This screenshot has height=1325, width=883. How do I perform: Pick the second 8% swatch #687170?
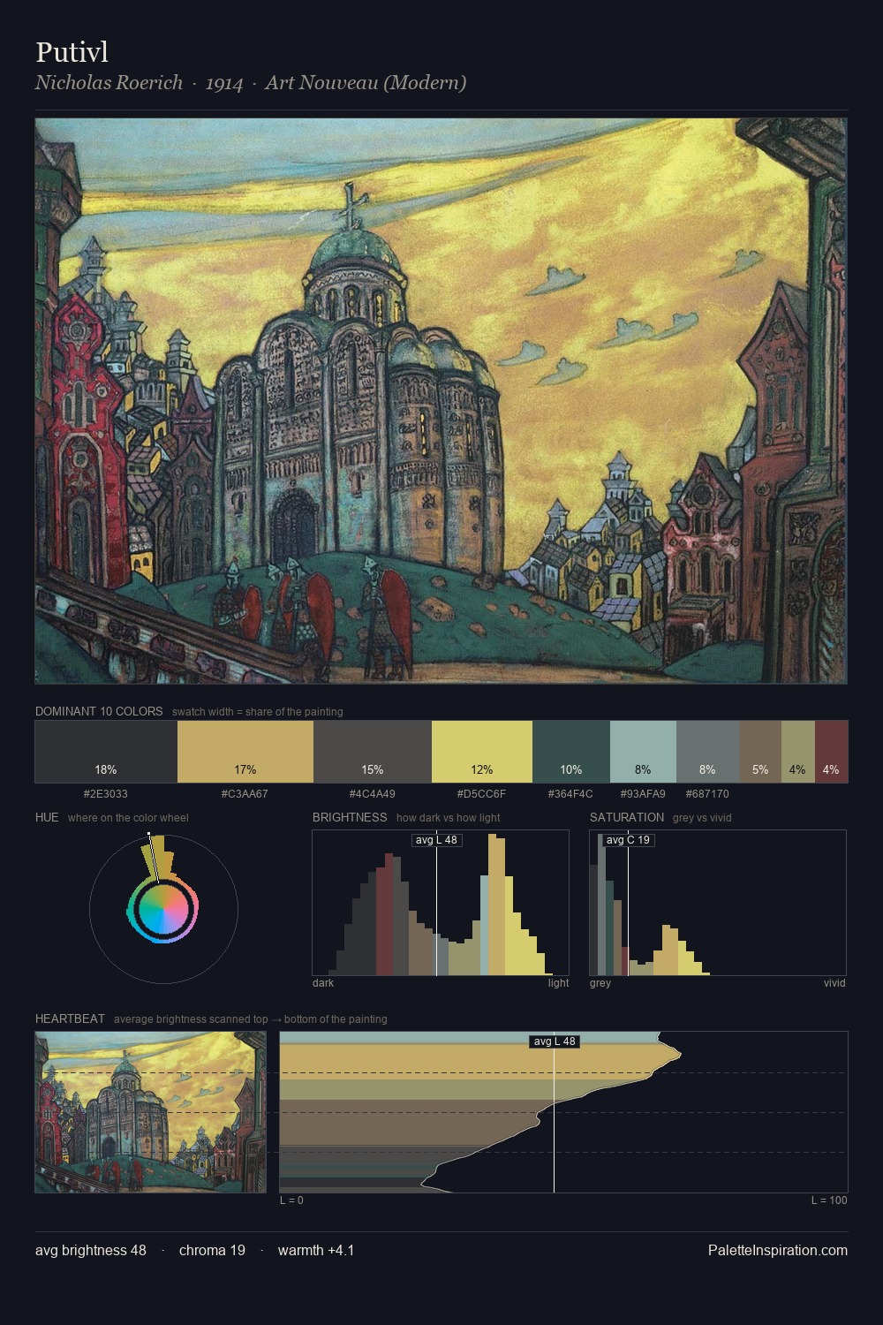coord(708,752)
